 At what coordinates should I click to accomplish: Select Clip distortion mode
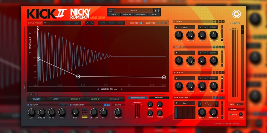pyautogui.click(x=84, y=110)
